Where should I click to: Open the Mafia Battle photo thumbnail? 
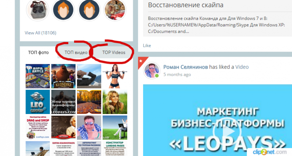38,76
